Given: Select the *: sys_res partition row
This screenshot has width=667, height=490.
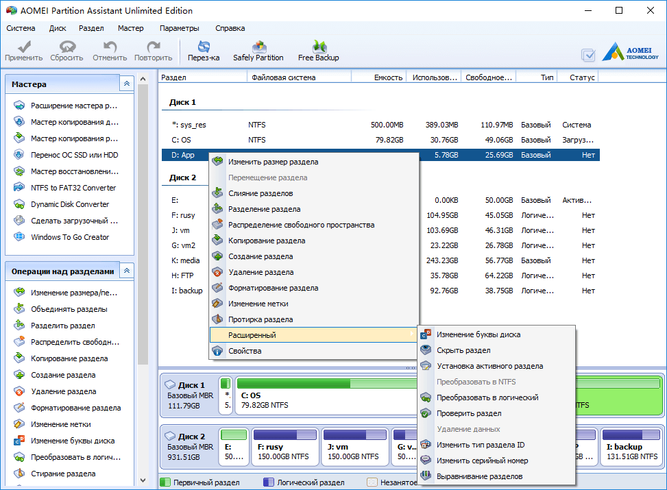Looking at the screenshot, I should (x=380, y=125).
